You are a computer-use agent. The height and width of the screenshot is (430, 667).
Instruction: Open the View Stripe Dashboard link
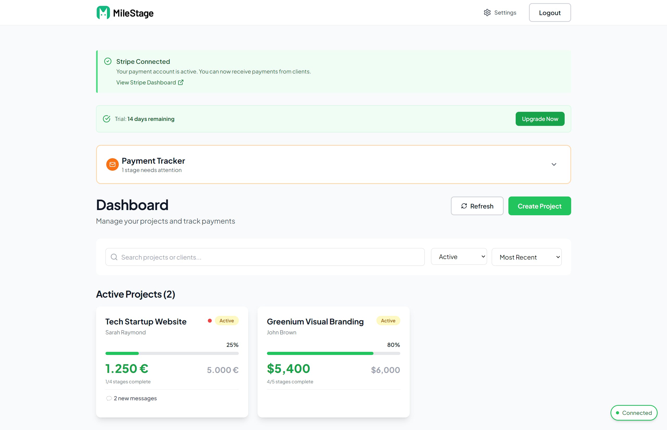(x=146, y=82)
